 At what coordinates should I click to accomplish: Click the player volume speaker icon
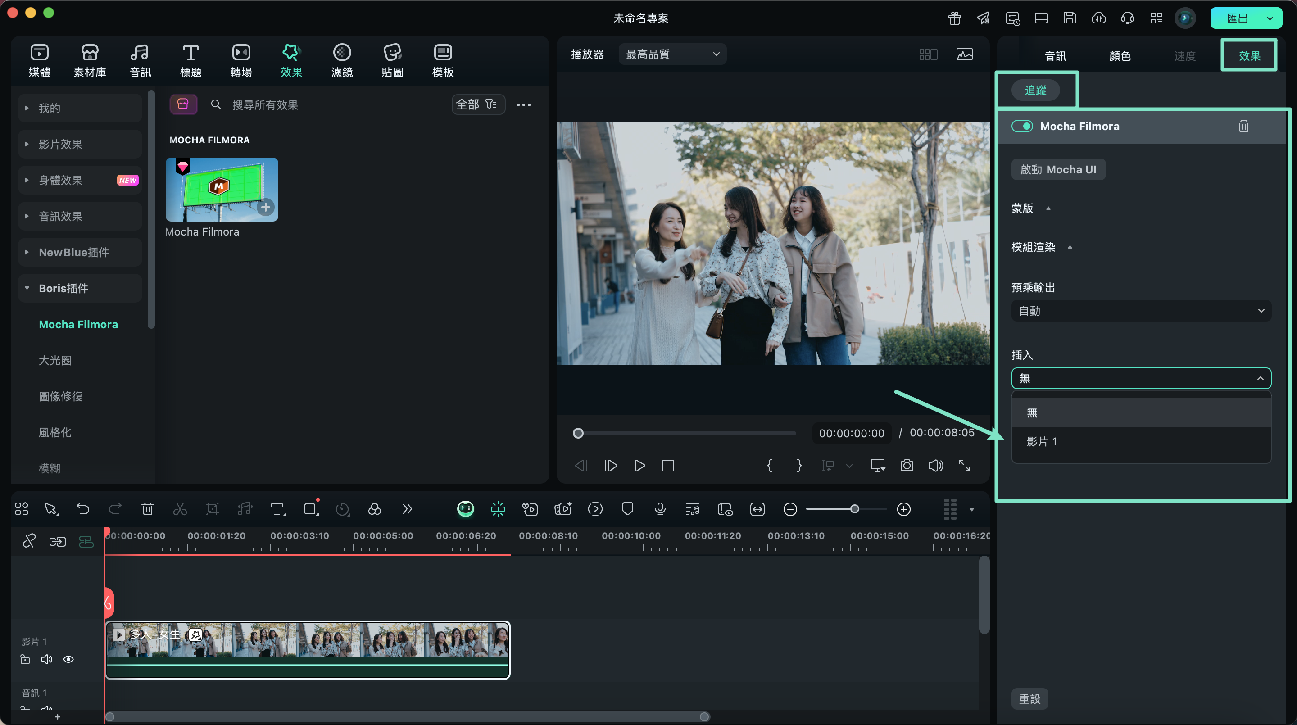pos(935,465)
